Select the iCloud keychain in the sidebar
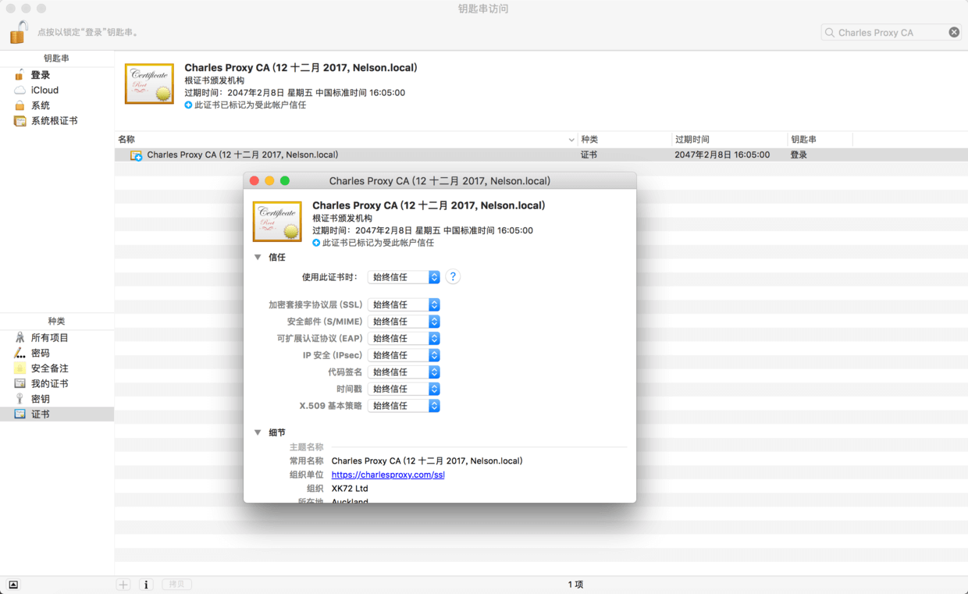This screenshot has width=968, height=594. click(x=44, y=90)
